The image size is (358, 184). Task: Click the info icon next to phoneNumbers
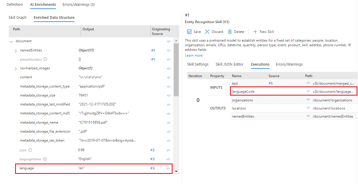[x=45, y=59]
